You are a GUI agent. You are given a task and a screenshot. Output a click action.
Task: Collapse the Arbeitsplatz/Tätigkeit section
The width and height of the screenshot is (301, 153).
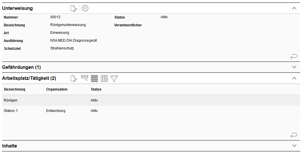coord(294,78)
